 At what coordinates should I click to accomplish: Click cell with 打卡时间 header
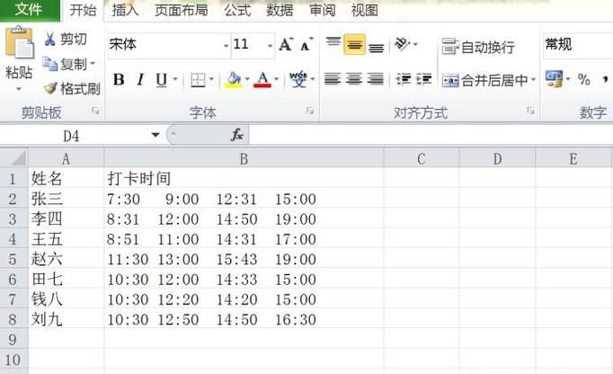click(244, 178)
